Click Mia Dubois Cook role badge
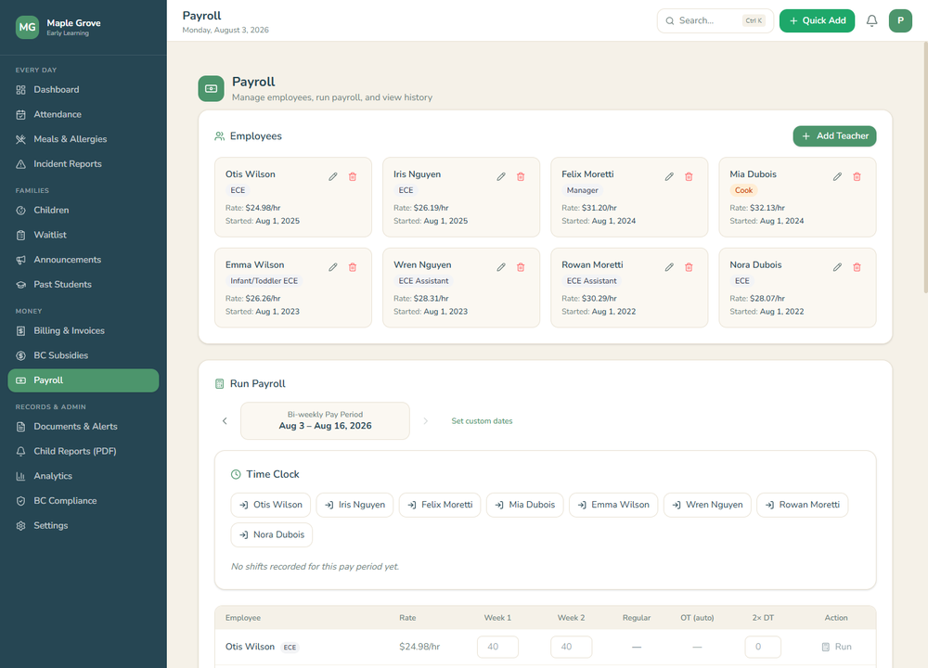This screenshot has width=928, height=668. pos(743,190)
